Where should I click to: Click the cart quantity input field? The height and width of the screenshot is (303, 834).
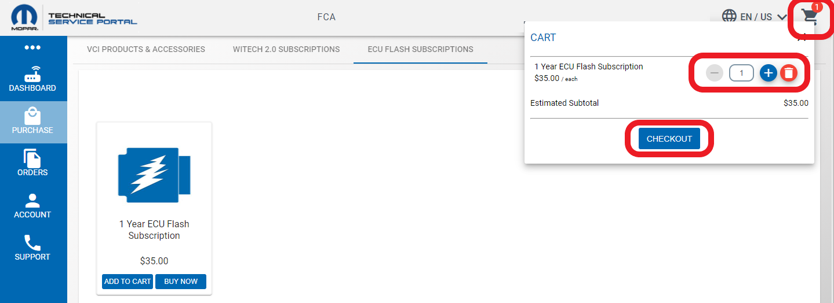point(741,73)
